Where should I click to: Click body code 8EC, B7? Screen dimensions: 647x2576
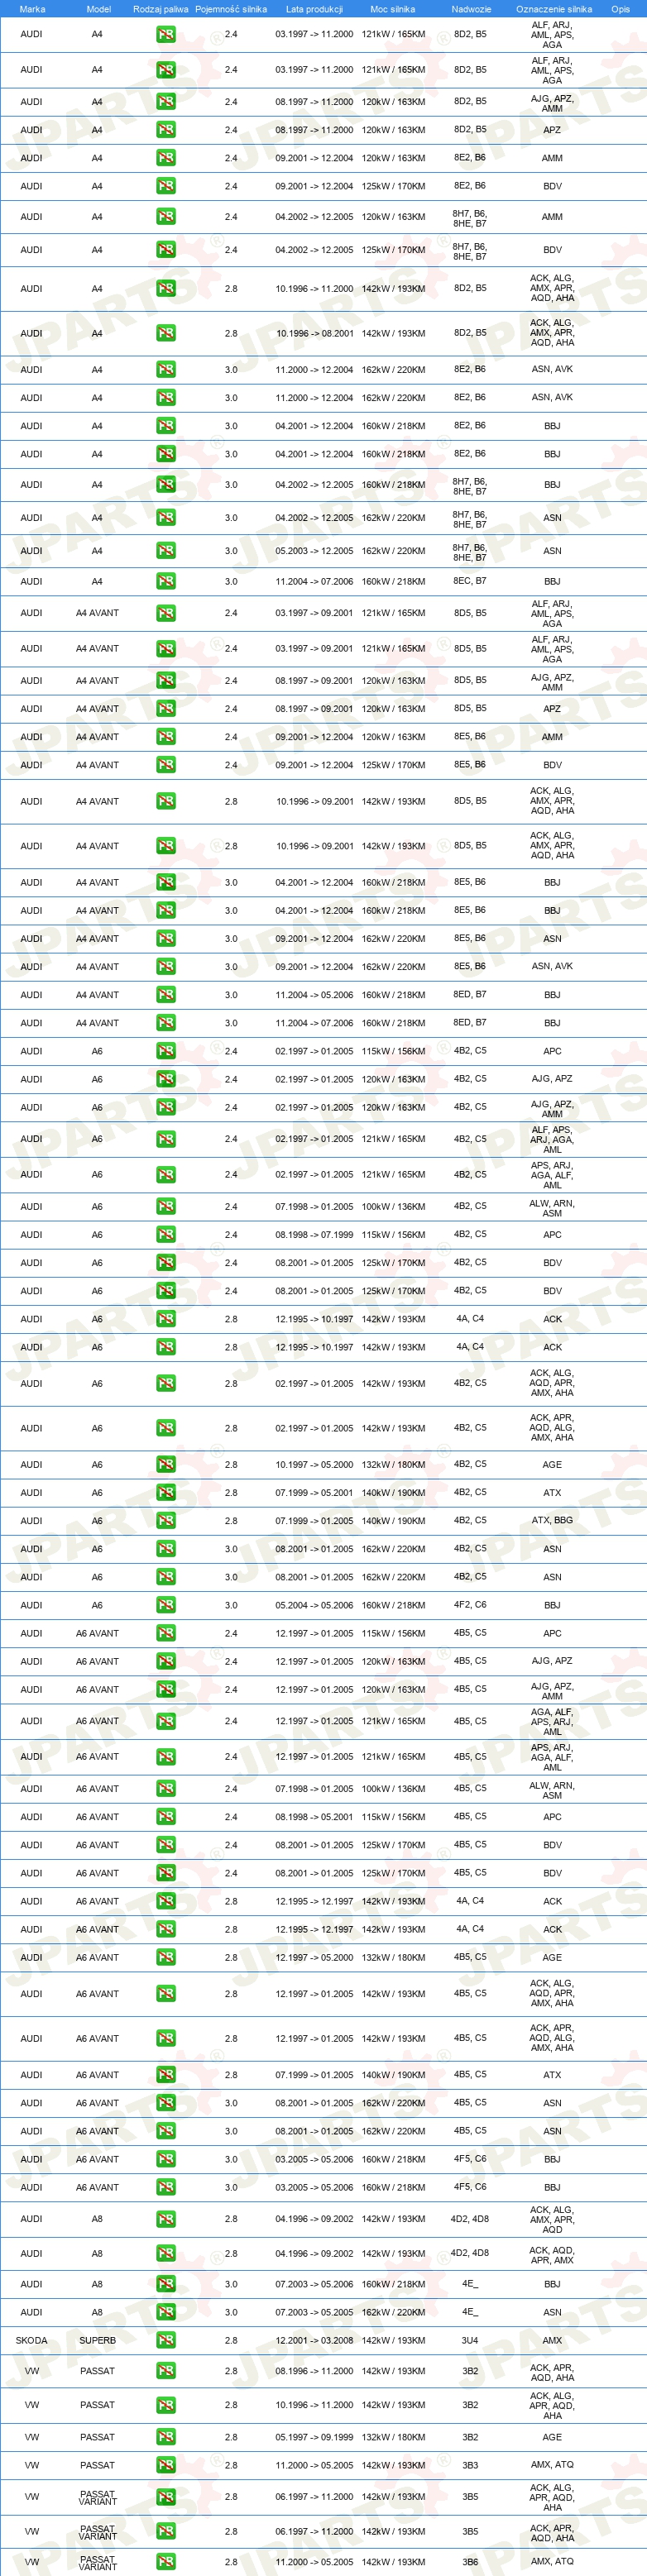[470, 581]
